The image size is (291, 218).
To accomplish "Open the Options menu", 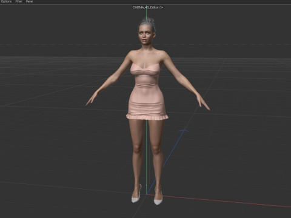I will 6,1.
